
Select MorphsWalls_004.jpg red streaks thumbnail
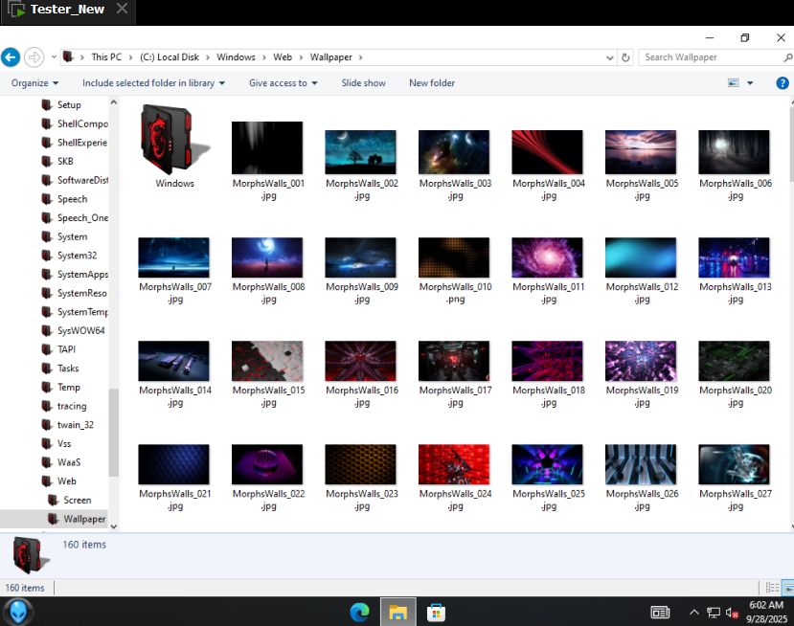[547, 152]
